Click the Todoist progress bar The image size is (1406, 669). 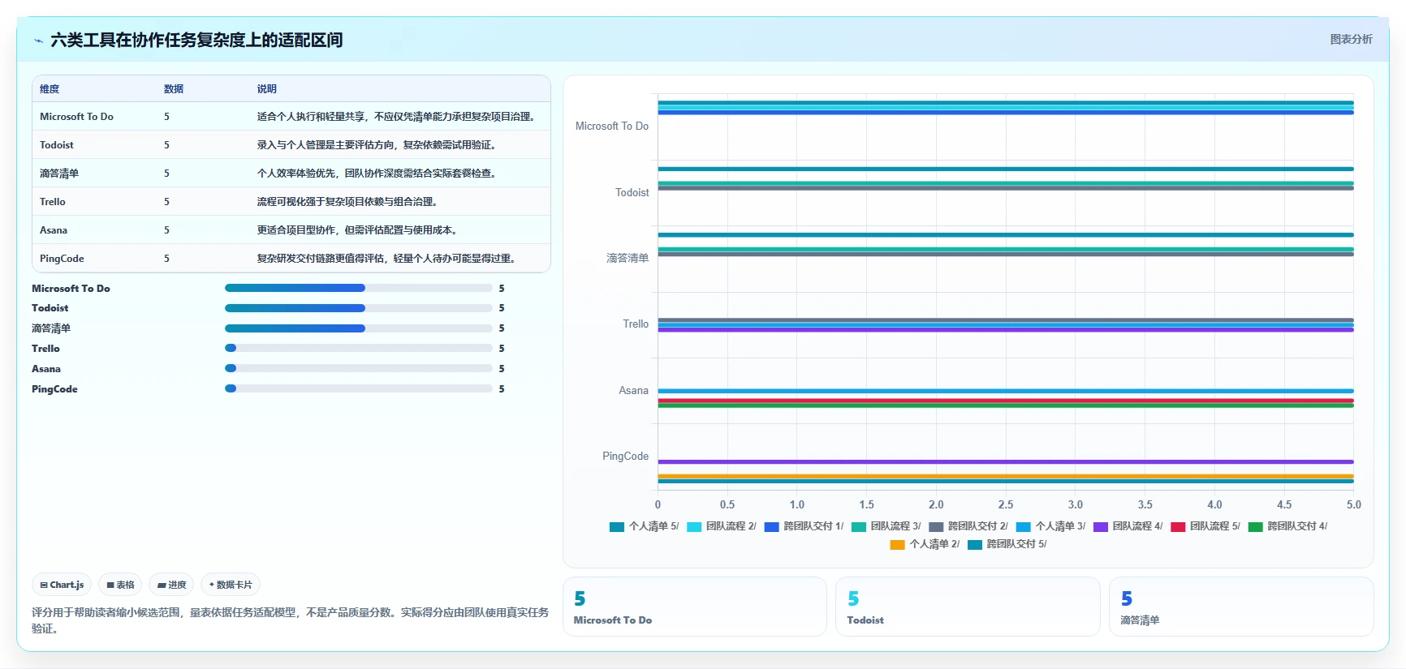pos(359,308)
